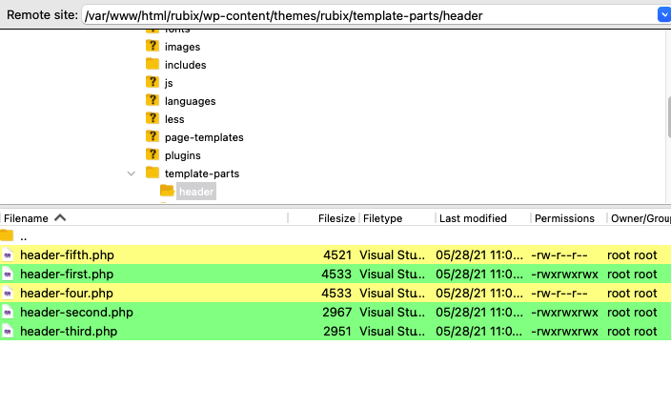Open the plugins tree item

click(183, 155)
